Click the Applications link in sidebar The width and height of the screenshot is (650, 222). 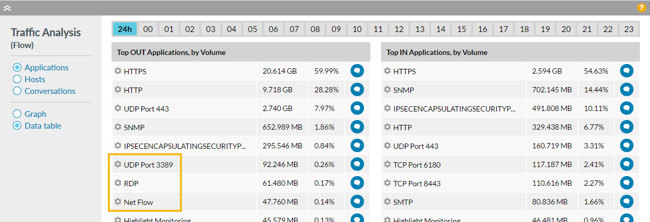pyautogui.click(x=46, y=68)
